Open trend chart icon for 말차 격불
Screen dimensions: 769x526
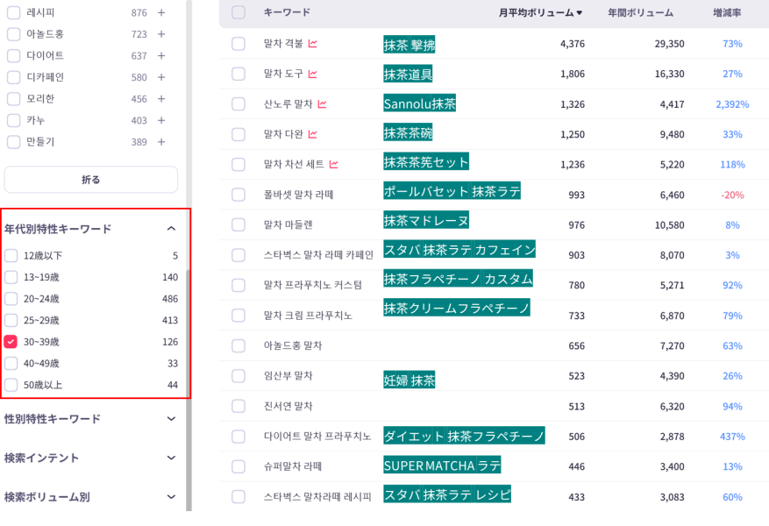point(312,44)
